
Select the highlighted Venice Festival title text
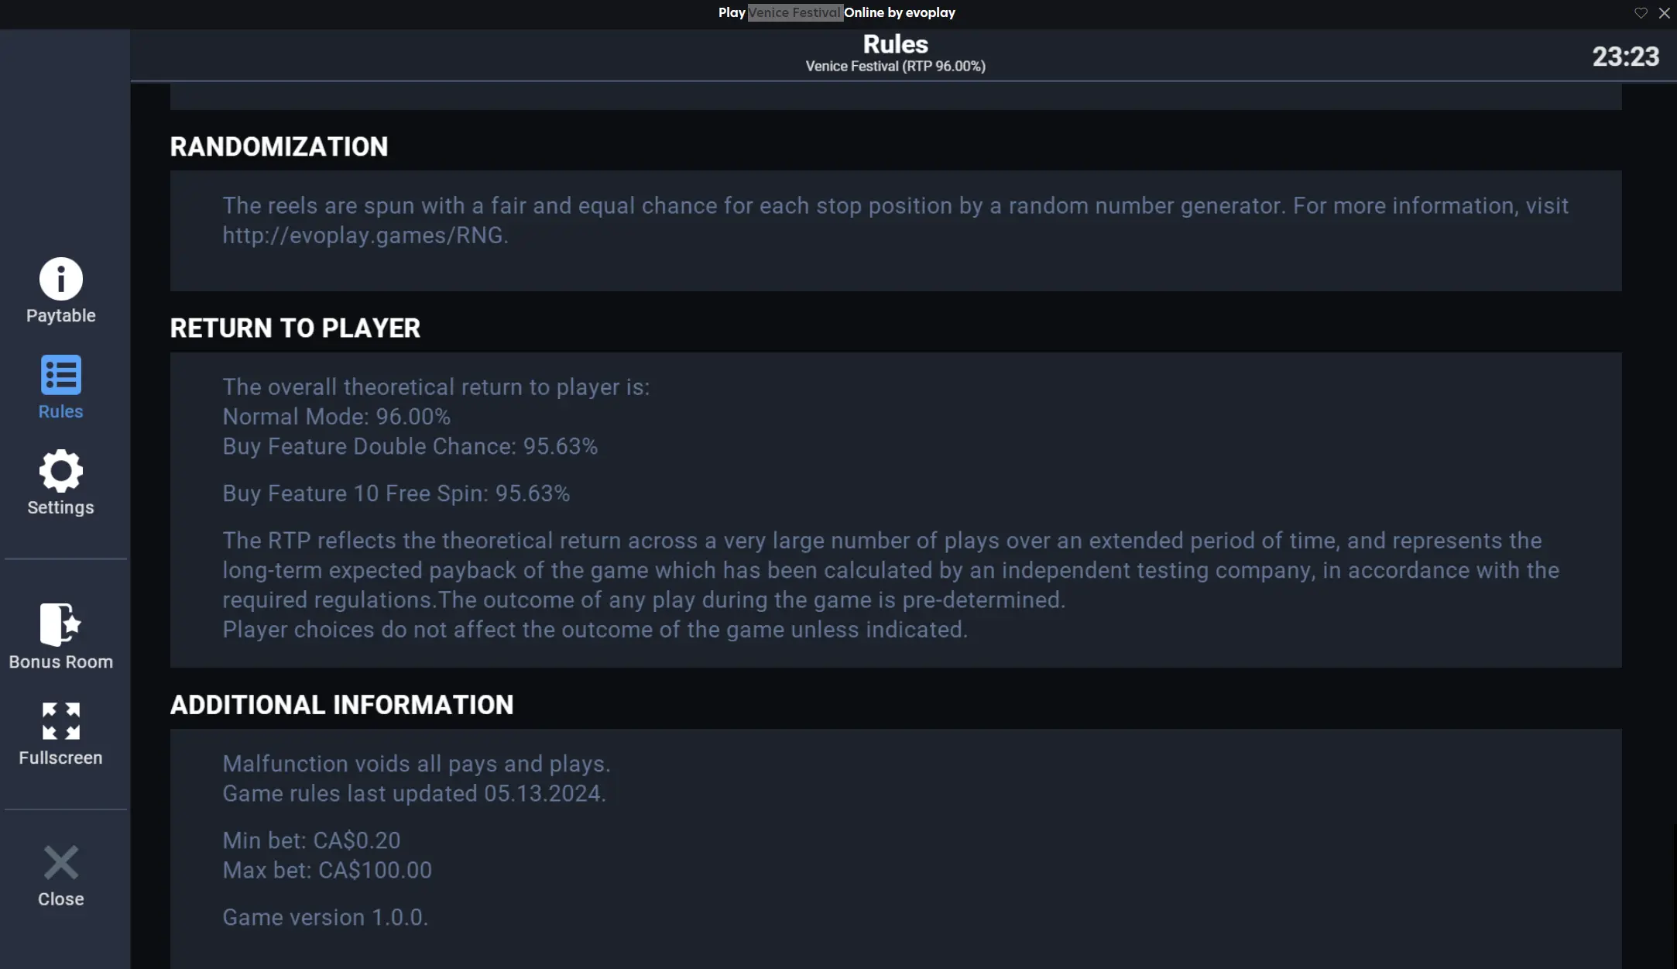click(794, 12)
